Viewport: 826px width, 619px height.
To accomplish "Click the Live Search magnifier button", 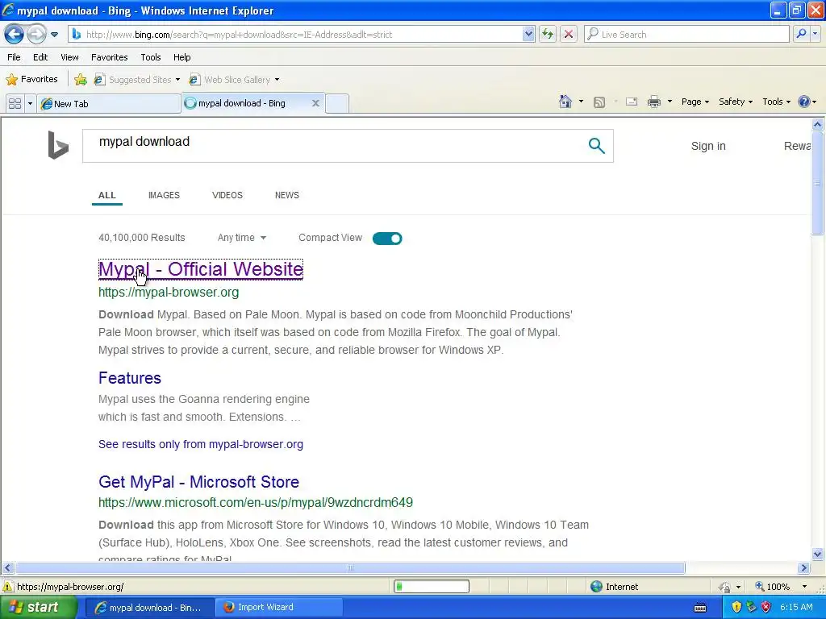I will [801, 34].
